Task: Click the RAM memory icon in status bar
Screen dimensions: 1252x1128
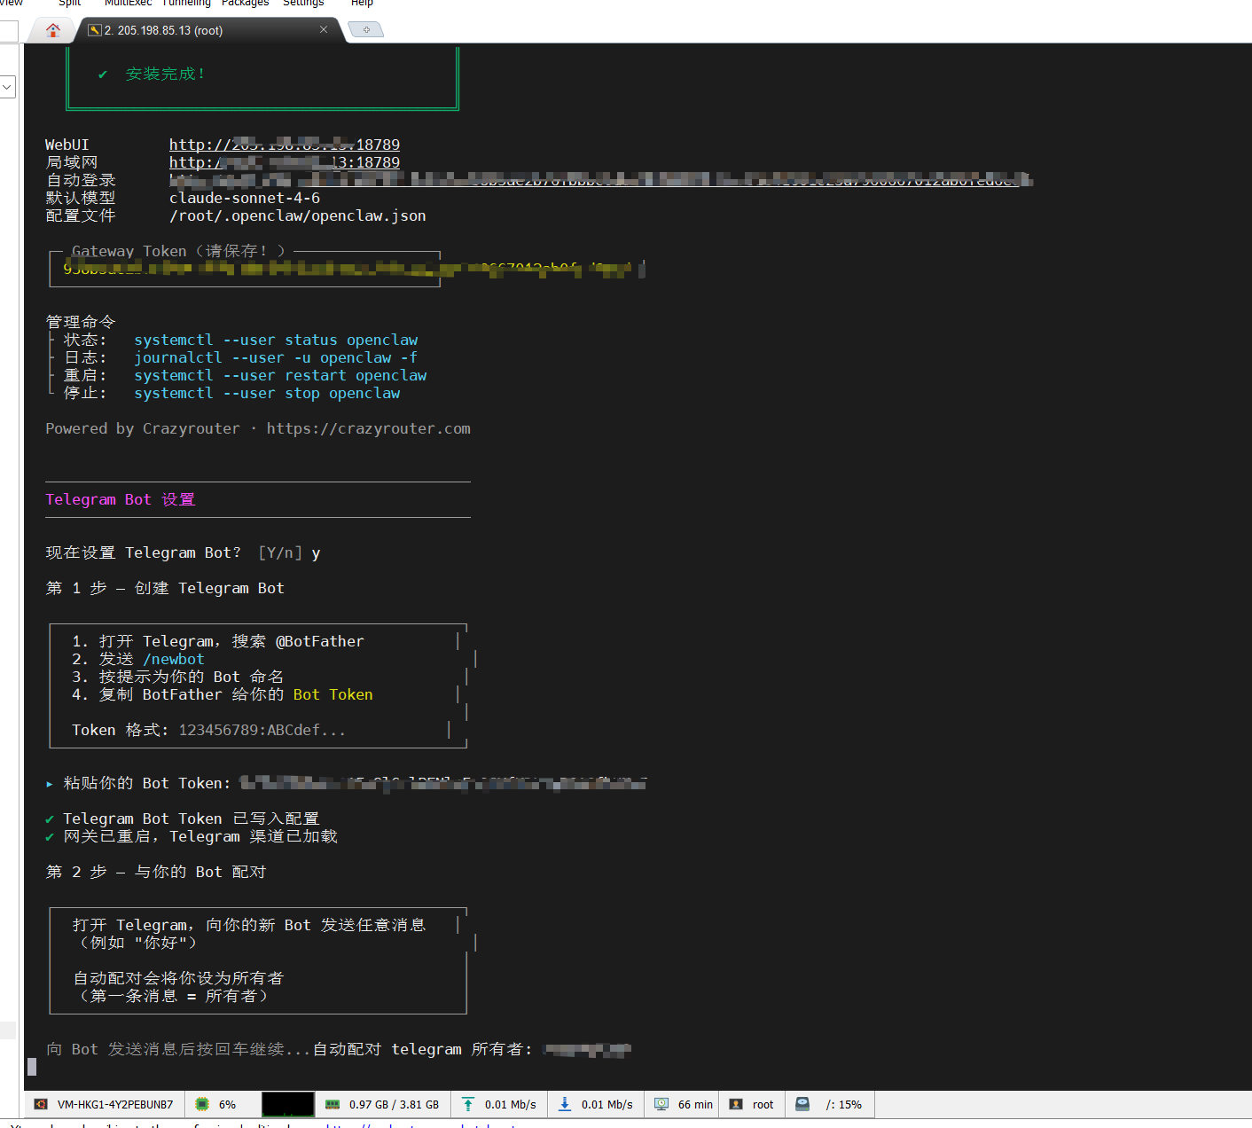Action: [333, 1104]
